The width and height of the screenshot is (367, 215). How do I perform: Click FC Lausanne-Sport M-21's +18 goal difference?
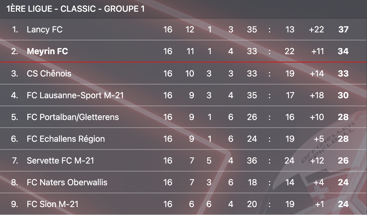point(317,95)
